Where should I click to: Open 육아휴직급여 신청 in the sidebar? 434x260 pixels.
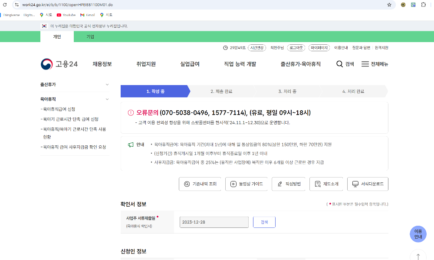tap(58, 109)
